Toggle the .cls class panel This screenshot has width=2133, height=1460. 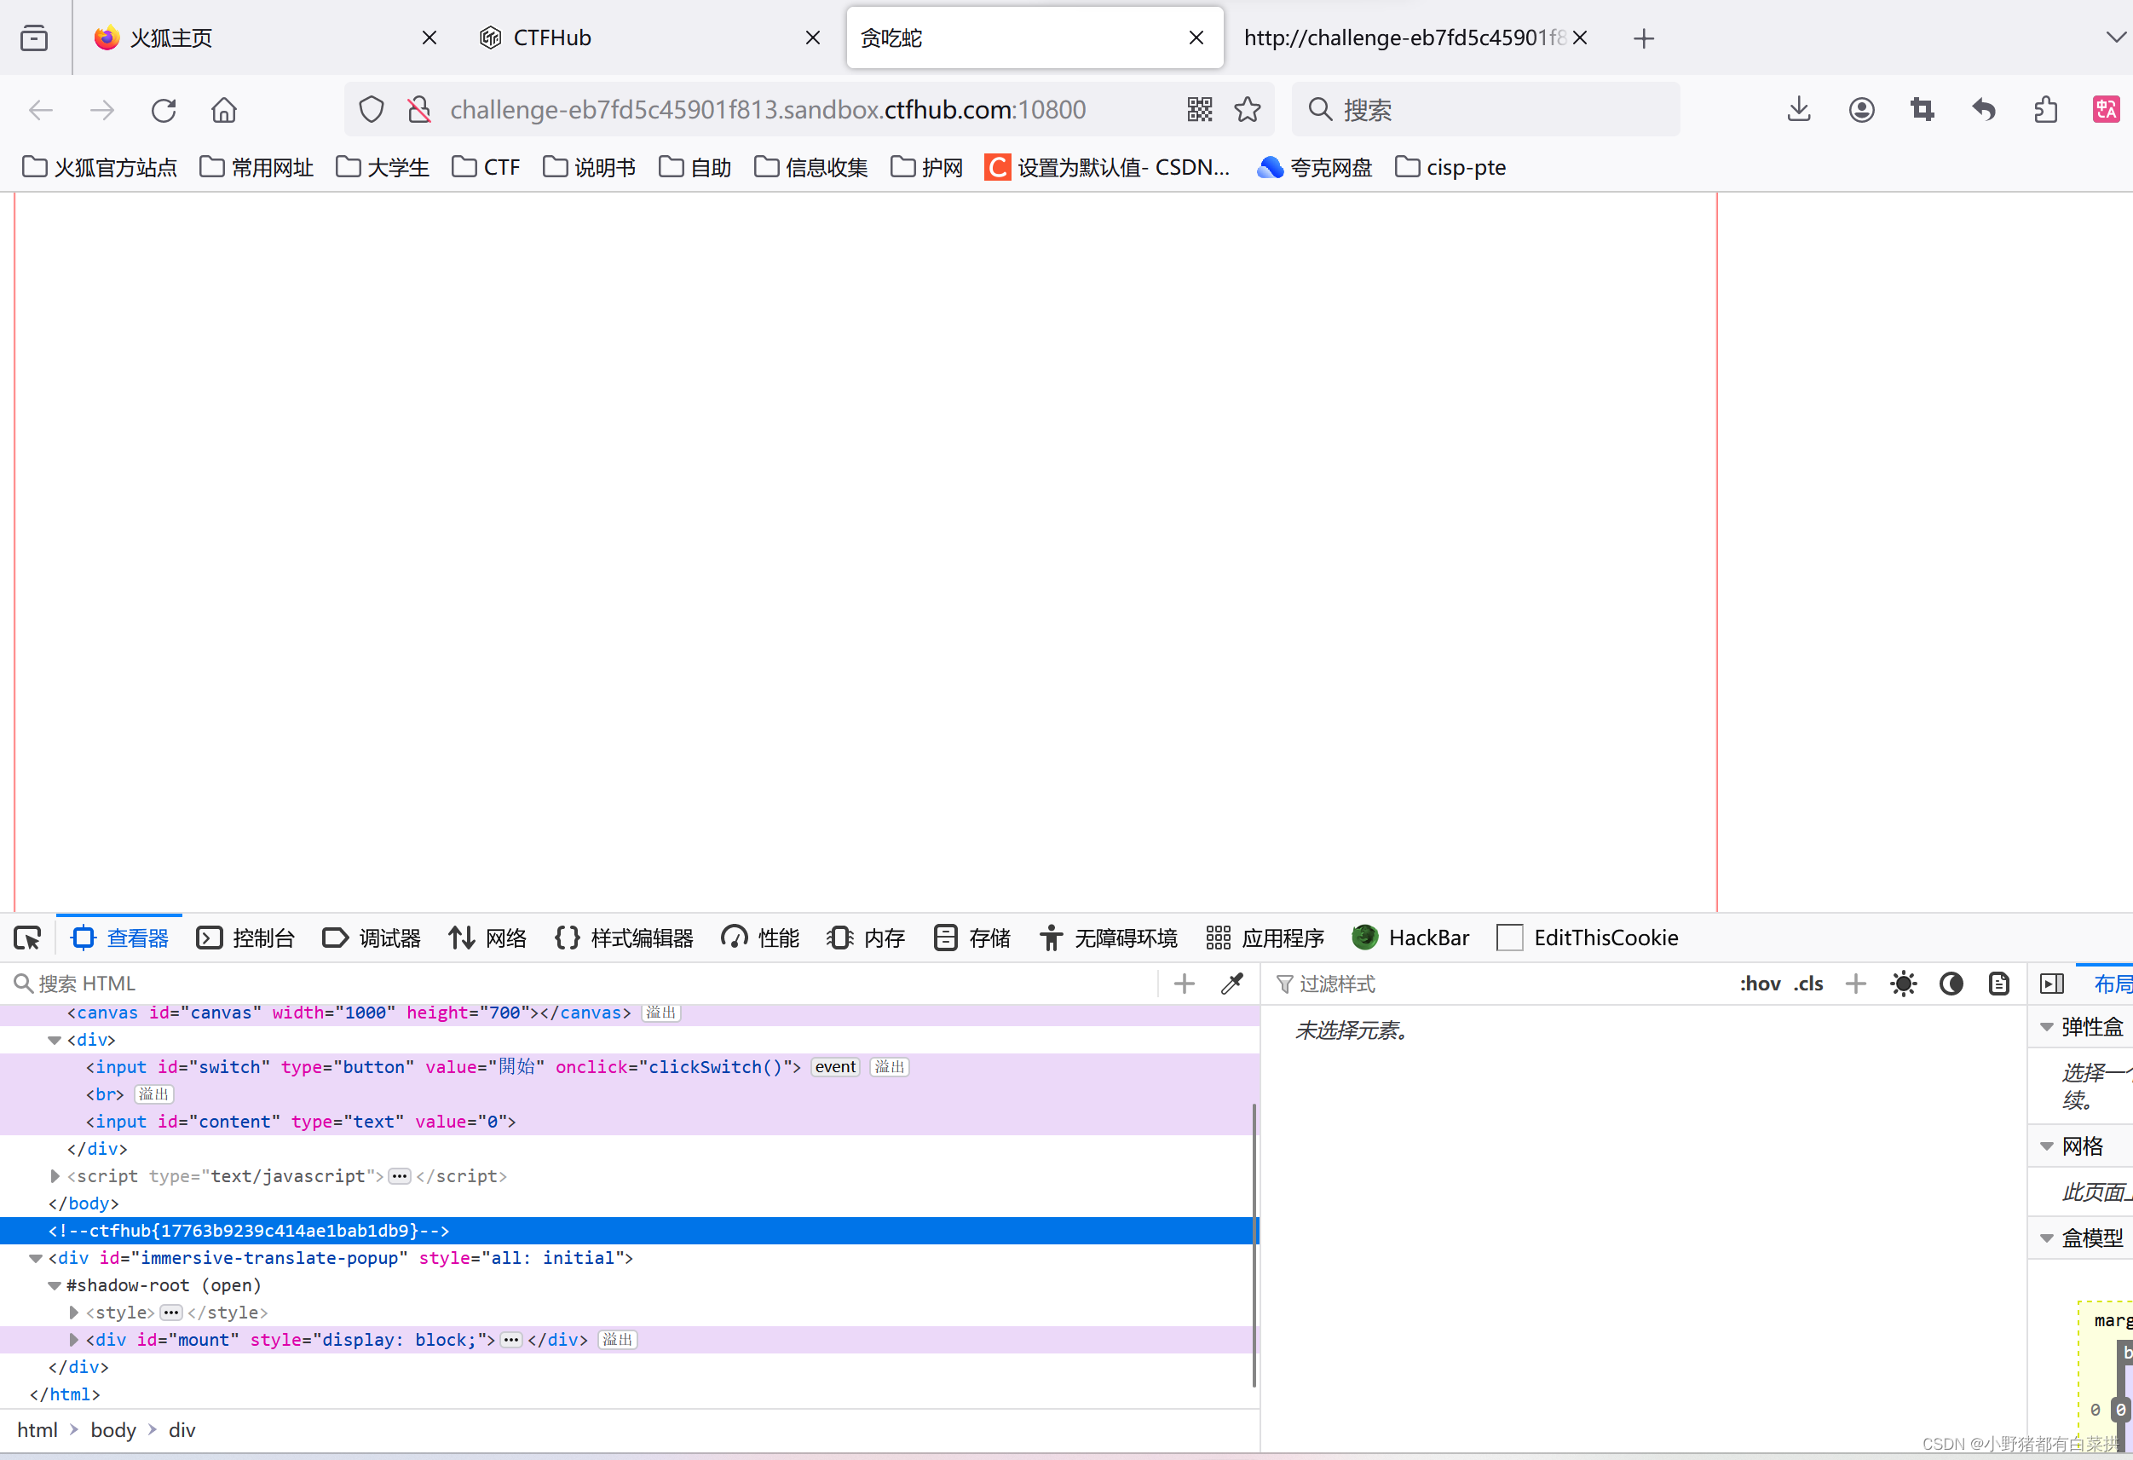click(x=1808, y=984)
